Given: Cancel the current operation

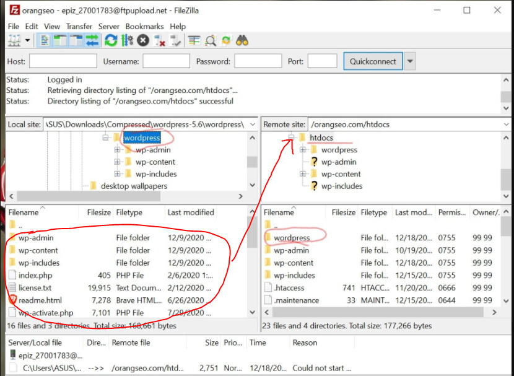Looking at the screenshot, I should pos(143,41).
